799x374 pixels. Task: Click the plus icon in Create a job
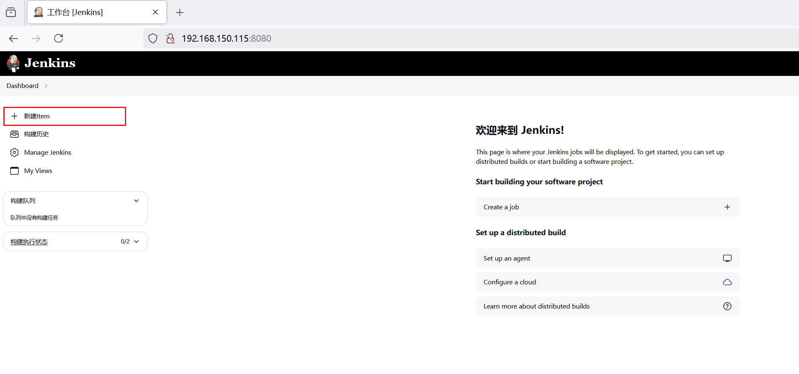coord(727,207)
